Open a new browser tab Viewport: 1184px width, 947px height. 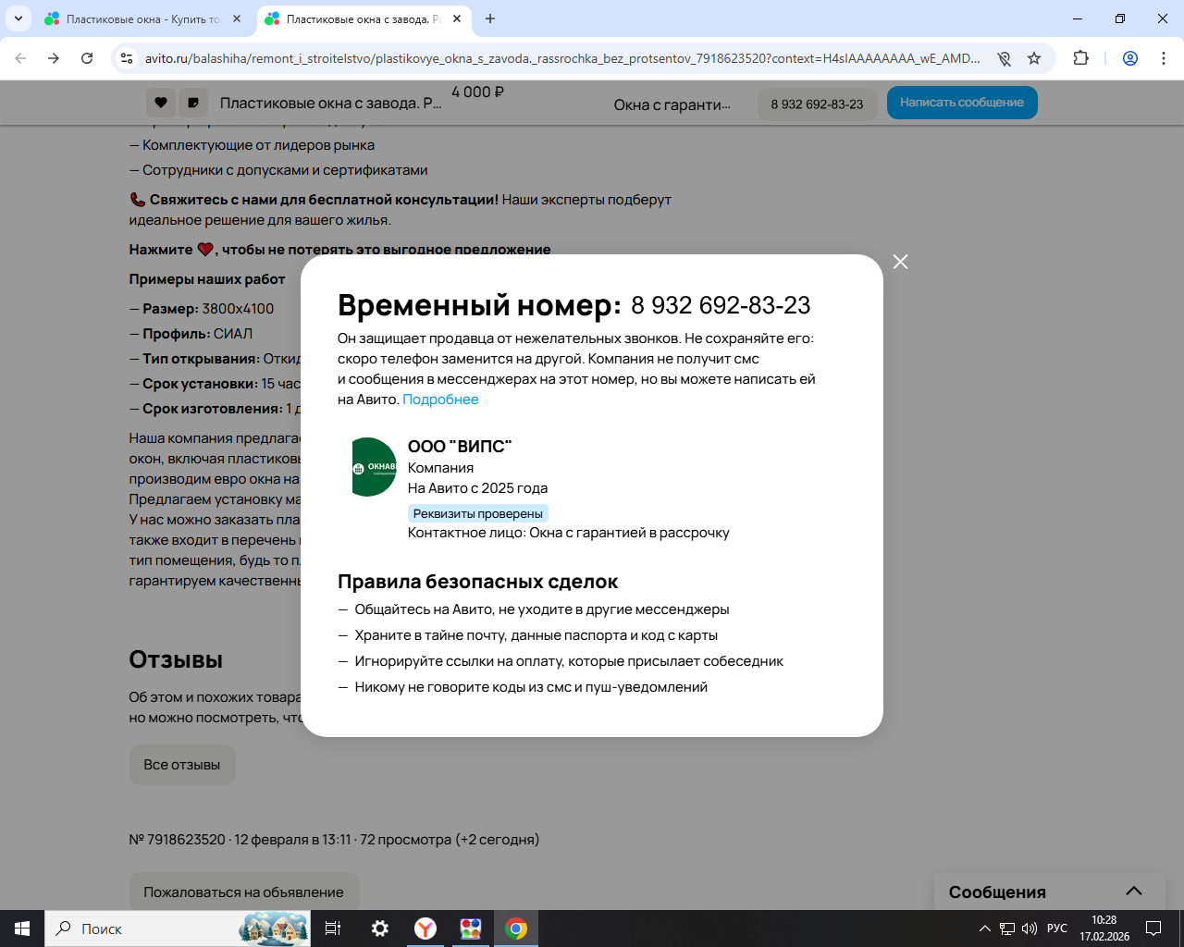[490, 18]
